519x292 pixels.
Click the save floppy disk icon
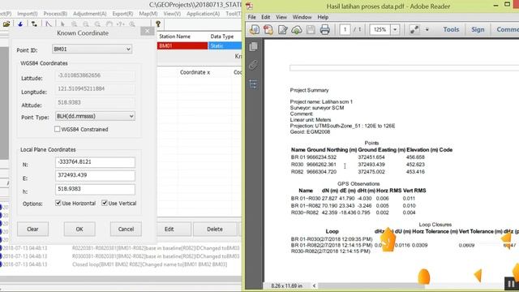tap(311, 29)
